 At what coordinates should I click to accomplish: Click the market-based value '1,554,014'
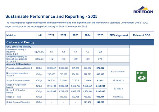88,91
